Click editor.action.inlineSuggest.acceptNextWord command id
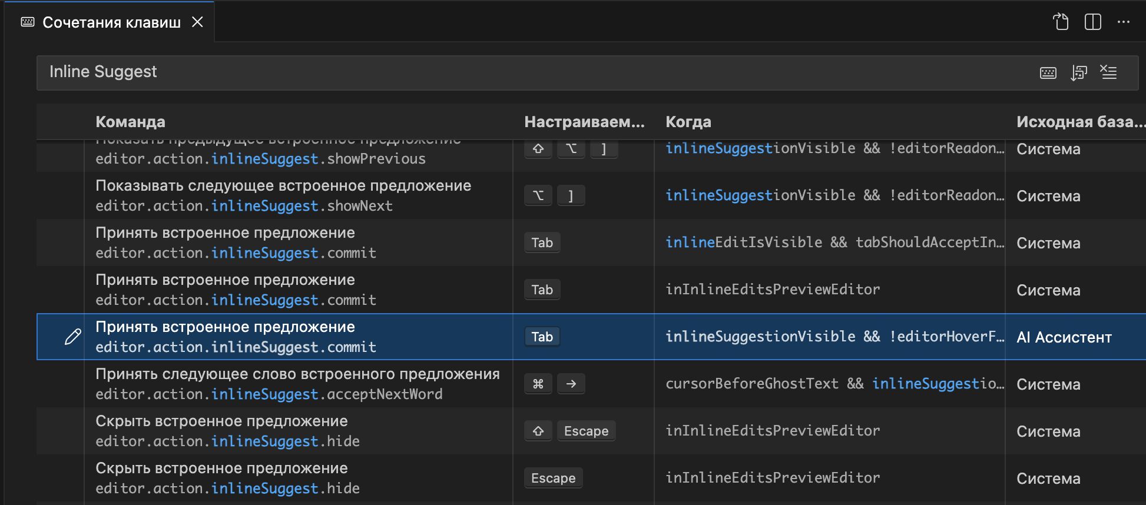 269,394
